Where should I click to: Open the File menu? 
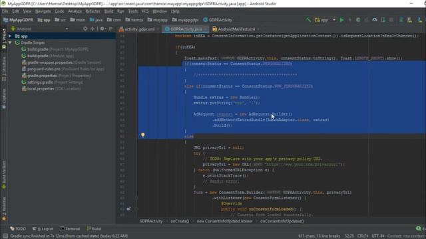[5, 11]
